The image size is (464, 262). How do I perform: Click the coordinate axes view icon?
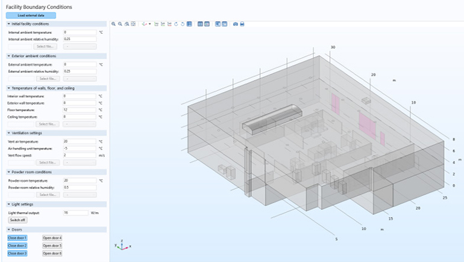coord(144,24)
